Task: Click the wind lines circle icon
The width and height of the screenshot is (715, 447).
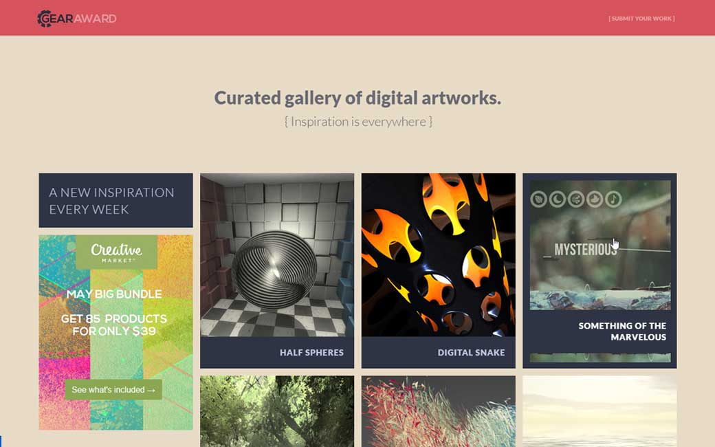Action: [x=576, y=199]
